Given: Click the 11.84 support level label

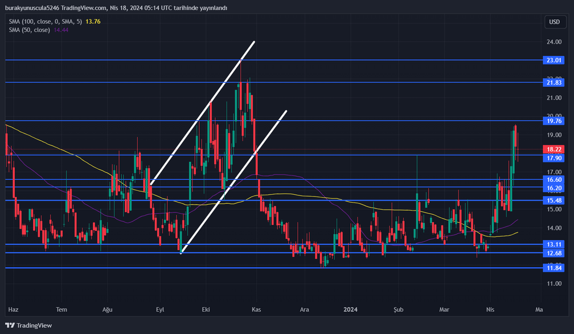Looking at the screenshot, I should [554, 268].
